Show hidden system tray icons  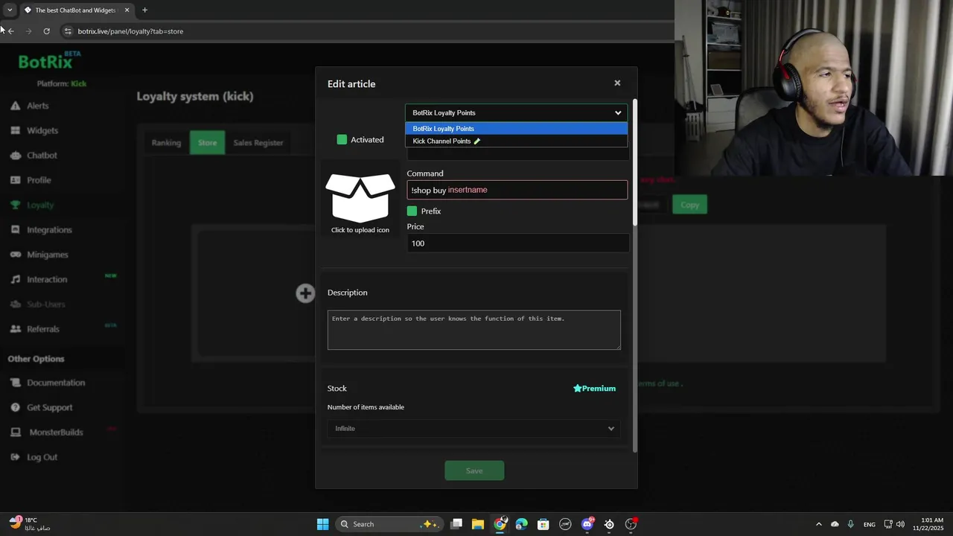coord(818,524)
